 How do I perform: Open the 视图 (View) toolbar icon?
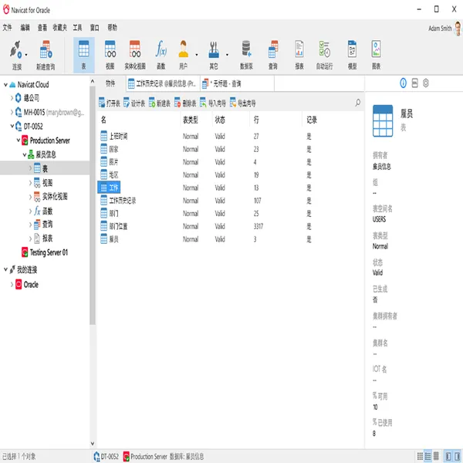[110, 55]
